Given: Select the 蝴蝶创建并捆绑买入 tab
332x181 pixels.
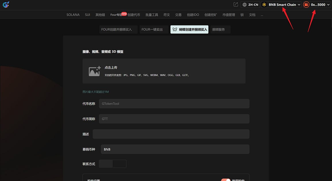Looking at the screenshot, I should pyautogui.click(x=189, y=29).
